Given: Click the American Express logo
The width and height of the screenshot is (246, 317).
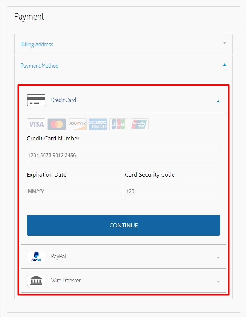Looking at the screenshot, I should coord(98,124).
